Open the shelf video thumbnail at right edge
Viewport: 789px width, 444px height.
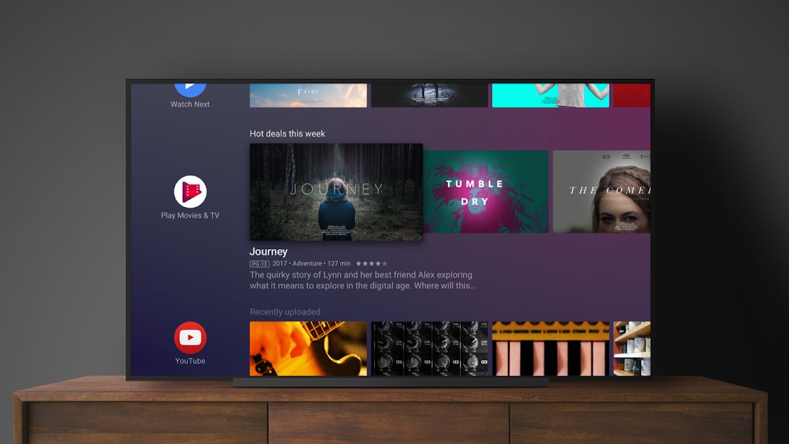click(x=632, y=348)
